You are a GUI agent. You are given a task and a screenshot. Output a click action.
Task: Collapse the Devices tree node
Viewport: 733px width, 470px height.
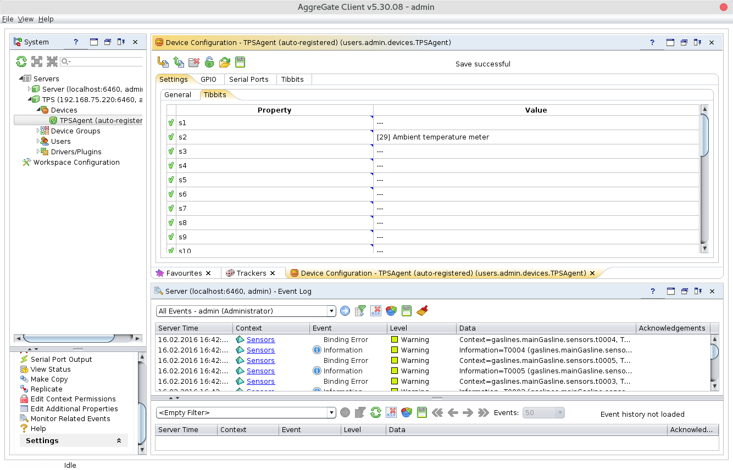[x=38, y=110]
